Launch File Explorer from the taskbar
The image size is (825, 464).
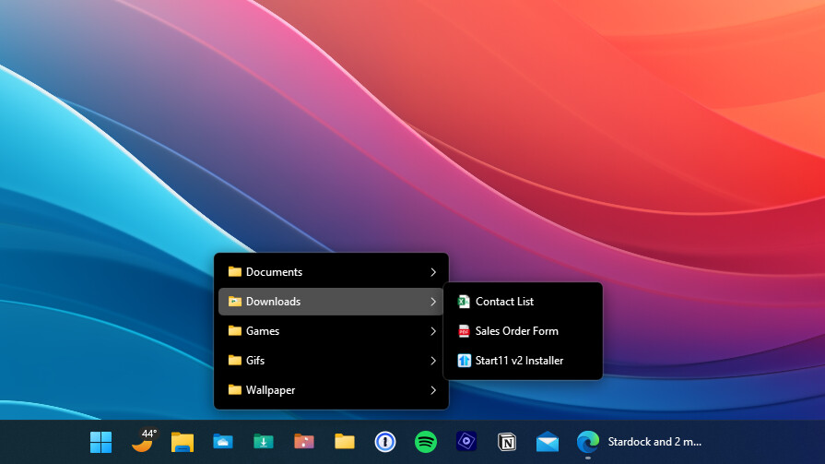[182, 442]
